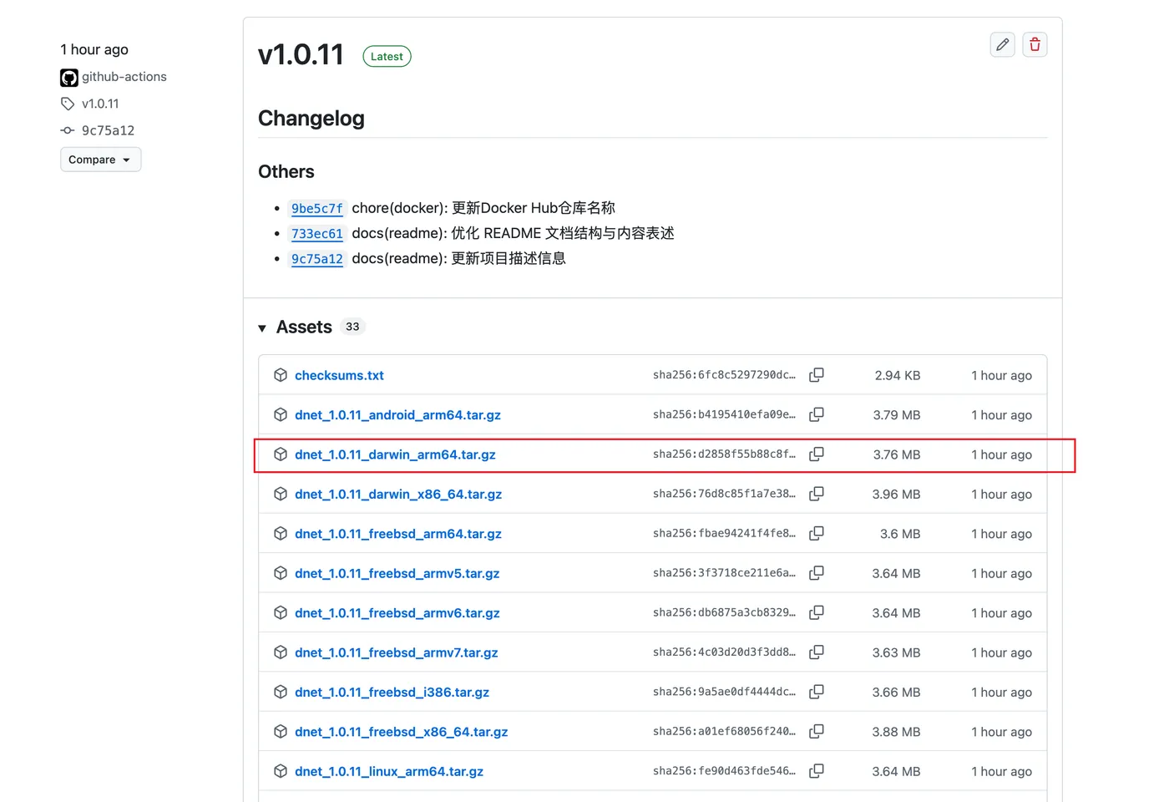Collapse the Assets section triangle
Viewport: 1169px width, 802px height.
tap(262, 328)
